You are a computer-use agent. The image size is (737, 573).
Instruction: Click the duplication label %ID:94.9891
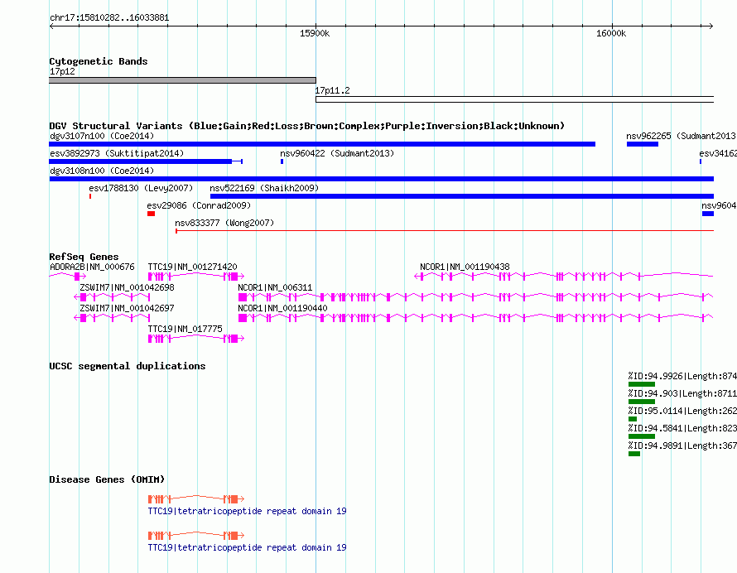(682, 445)
